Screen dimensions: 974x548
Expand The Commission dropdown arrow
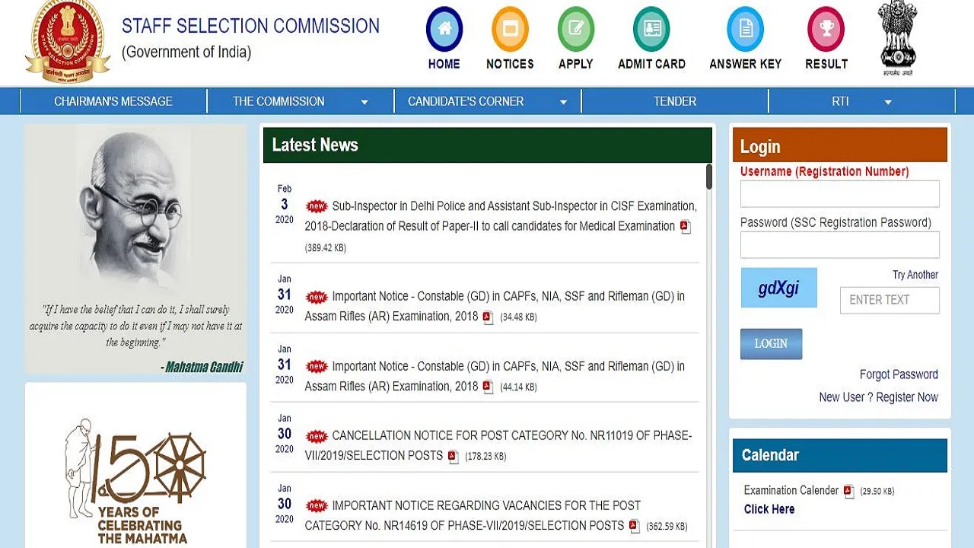pos(364,102)
